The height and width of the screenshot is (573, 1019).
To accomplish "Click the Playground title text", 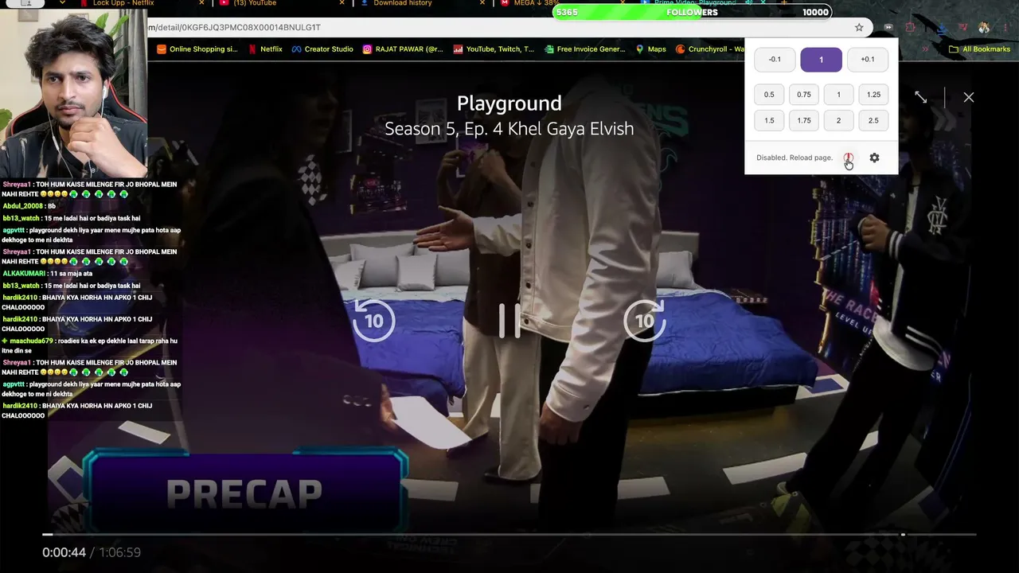I will click(x=509, y=103).
